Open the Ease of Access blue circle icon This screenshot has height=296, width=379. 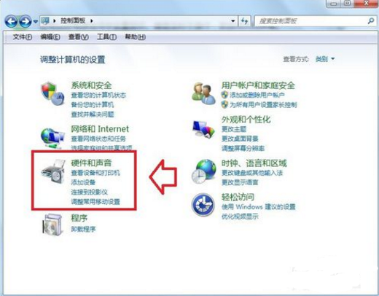[203, 205]
